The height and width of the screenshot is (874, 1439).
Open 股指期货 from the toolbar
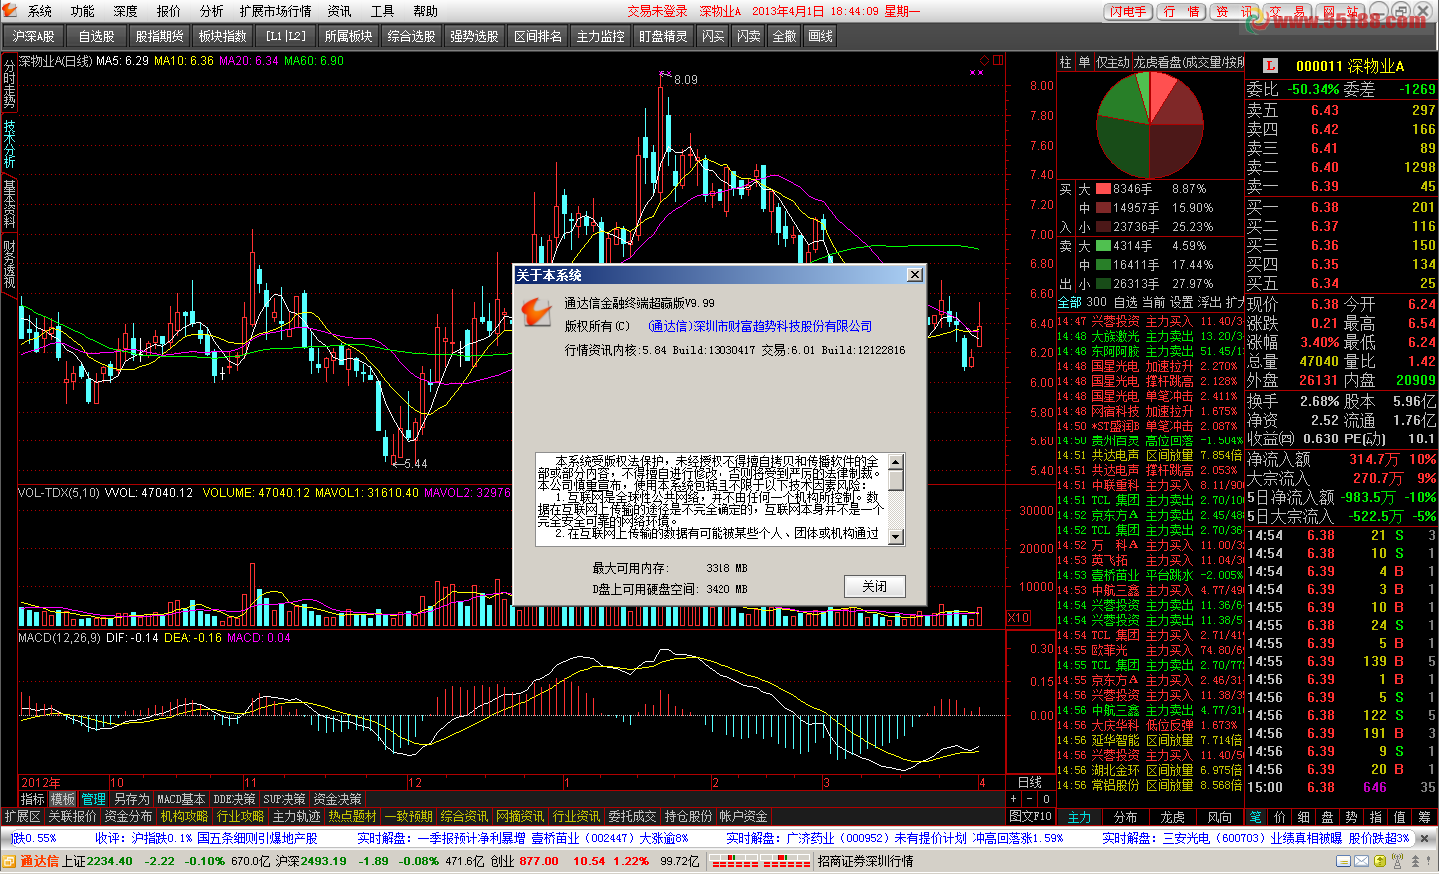pos(160,36)
